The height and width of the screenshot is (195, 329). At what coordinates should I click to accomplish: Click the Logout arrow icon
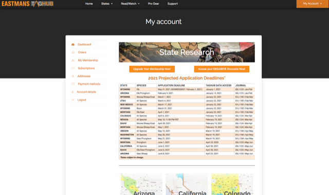(x=73, y=100)
